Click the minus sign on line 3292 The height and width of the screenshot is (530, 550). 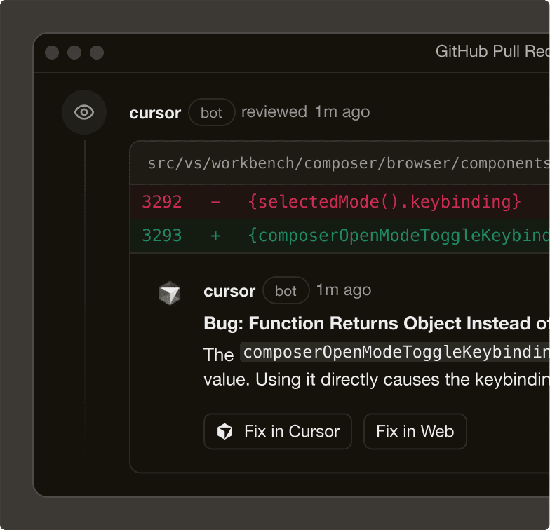tap(215, 202)
